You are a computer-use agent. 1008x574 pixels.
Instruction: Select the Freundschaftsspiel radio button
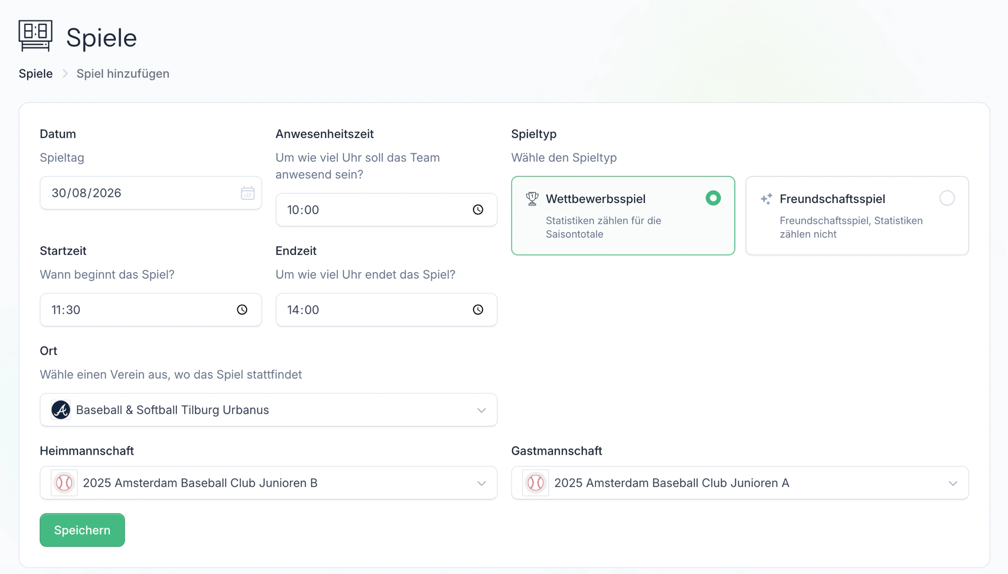tap(947, 198)
